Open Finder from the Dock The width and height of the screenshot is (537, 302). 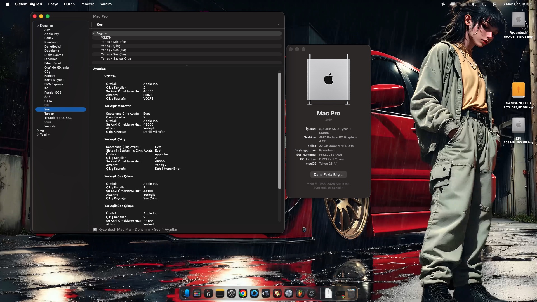(x=186, y=293)
